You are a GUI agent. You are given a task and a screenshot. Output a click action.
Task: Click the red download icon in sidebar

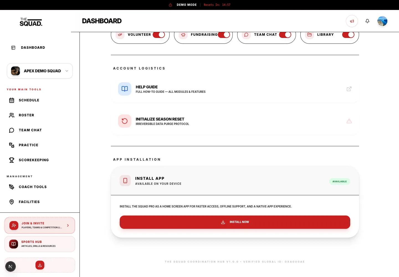tap(40, 265)
